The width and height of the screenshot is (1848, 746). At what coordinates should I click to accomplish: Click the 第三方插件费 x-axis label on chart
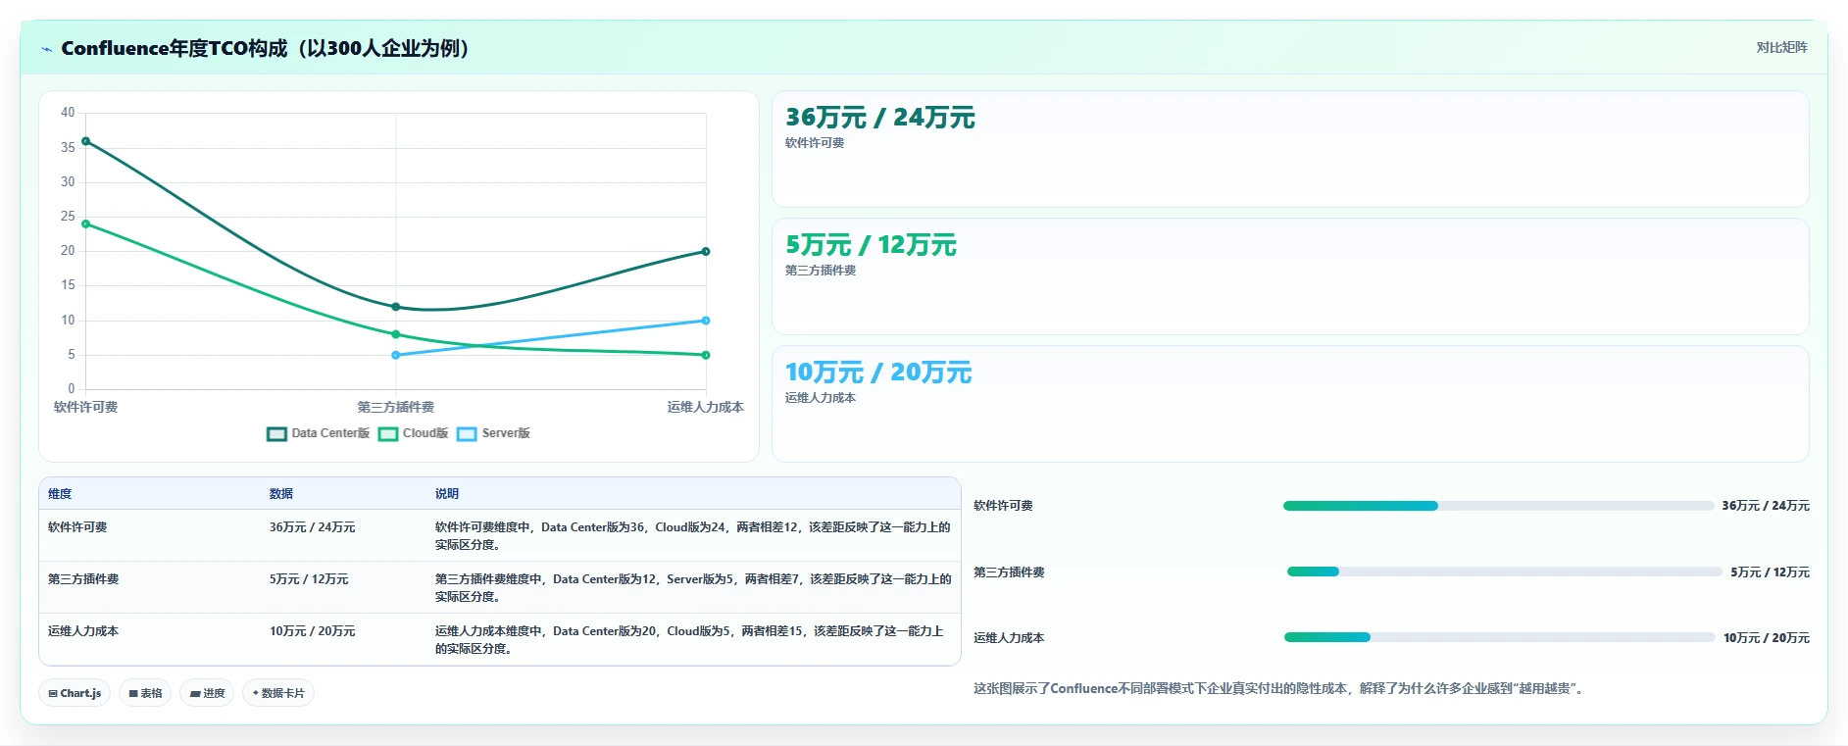(396, 407)
